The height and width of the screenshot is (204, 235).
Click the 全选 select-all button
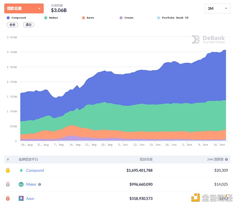tap(12, 25)
